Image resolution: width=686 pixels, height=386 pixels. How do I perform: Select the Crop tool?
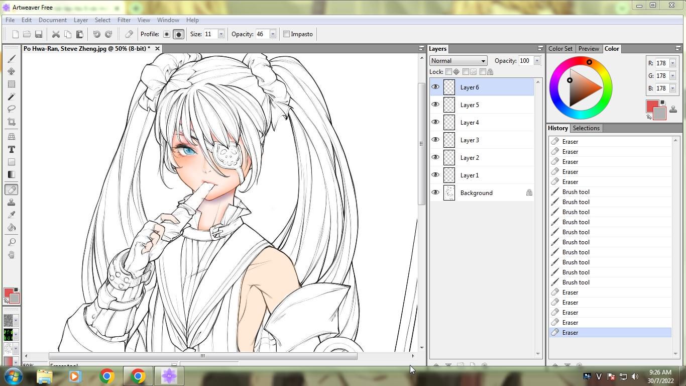pos(12,122)
